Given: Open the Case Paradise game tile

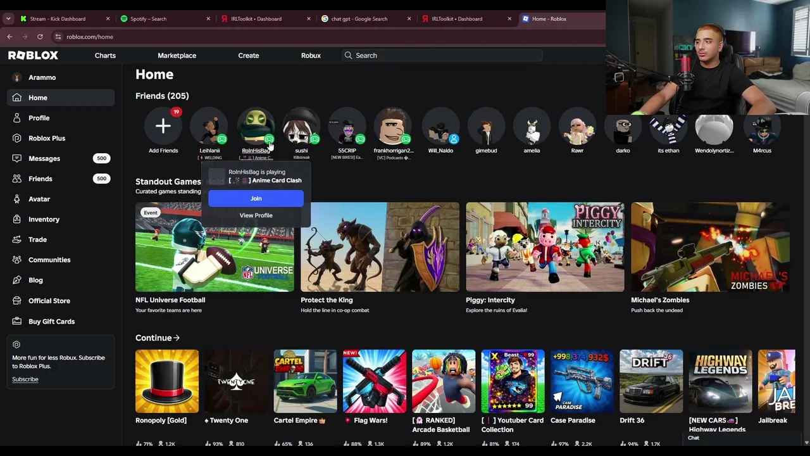Looking at the screenshot, I should (x=582, y=381).
